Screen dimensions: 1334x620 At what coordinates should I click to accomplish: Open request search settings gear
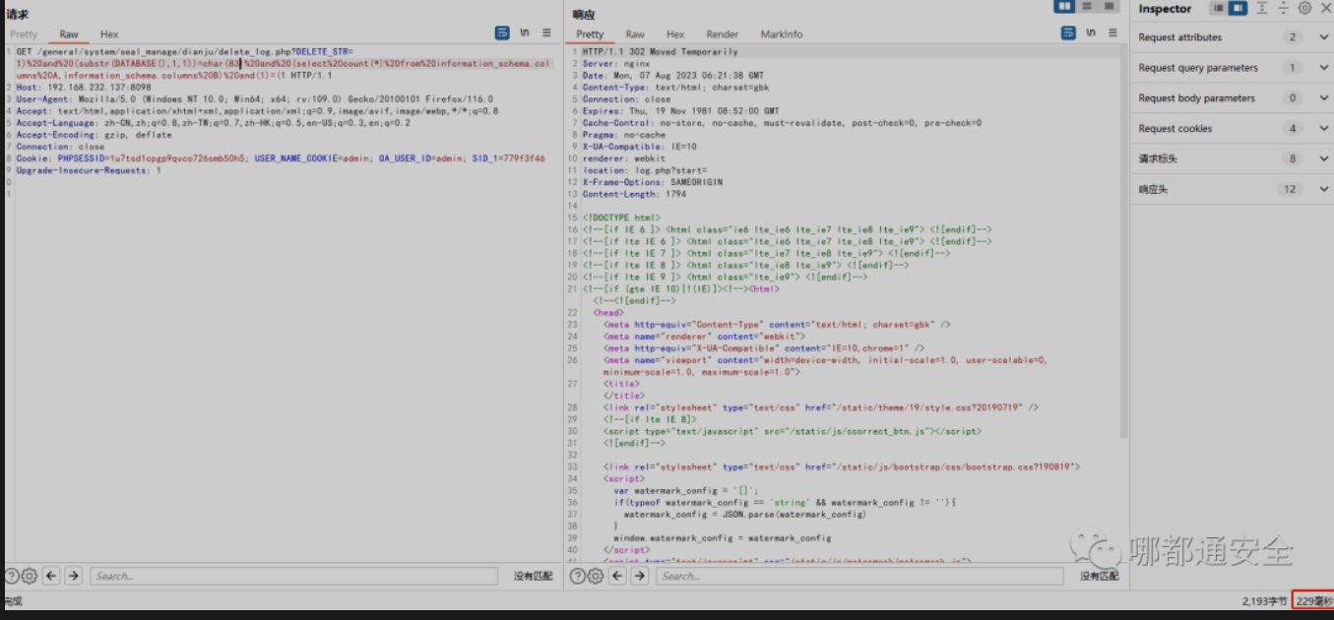point(30,577)
